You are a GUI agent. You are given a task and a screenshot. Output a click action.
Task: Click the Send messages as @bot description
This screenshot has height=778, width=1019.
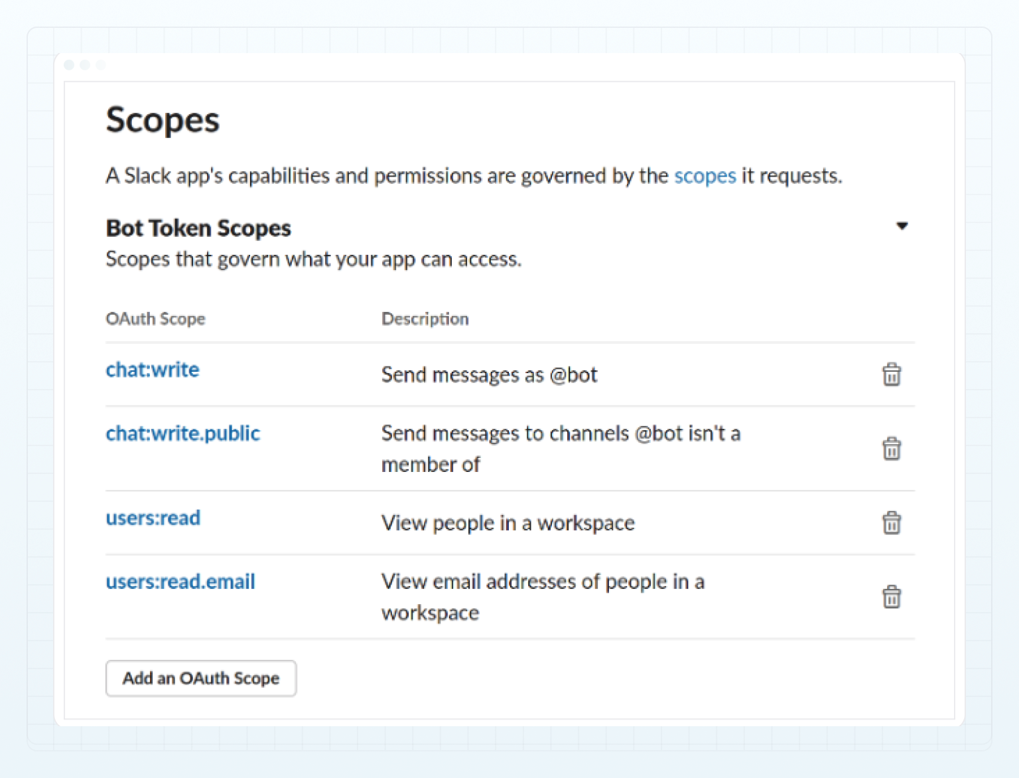(x=489, y=374)
